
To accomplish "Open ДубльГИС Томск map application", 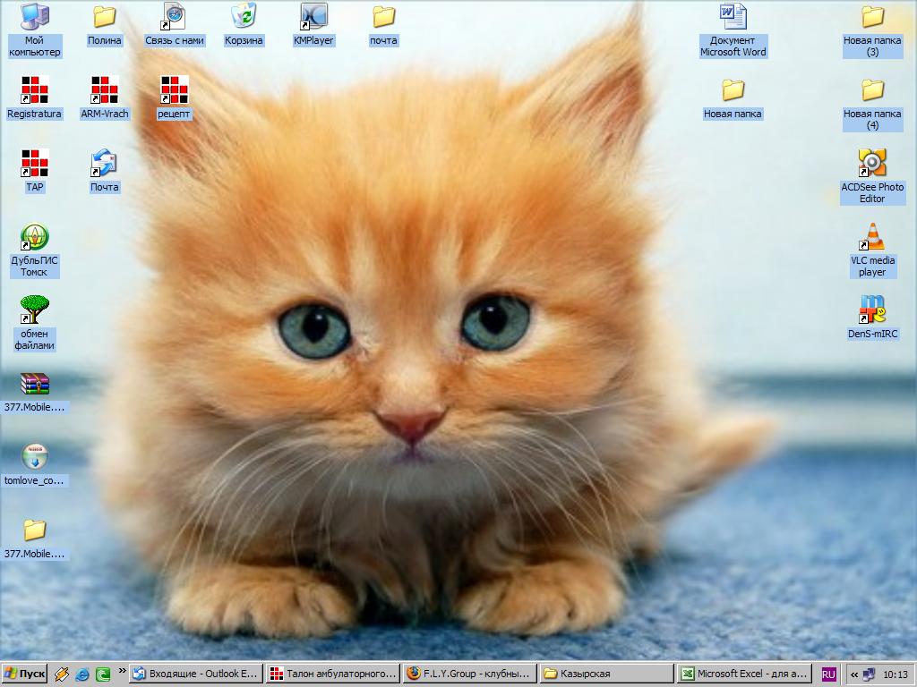I will click(x=34, y=250).
